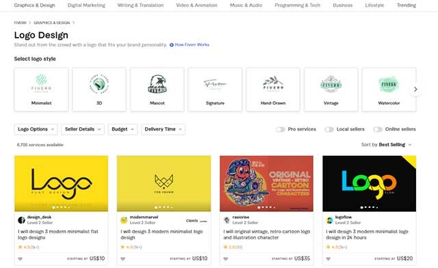
Task: Click the US$20 starting price
Action: (x=404, y=258)
